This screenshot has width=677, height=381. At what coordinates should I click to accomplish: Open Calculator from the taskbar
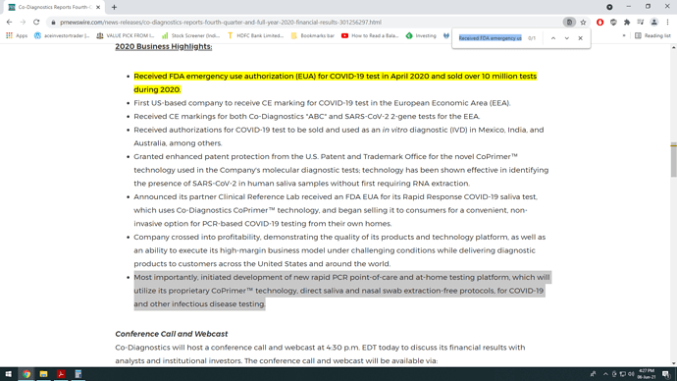tap(78, 374)
